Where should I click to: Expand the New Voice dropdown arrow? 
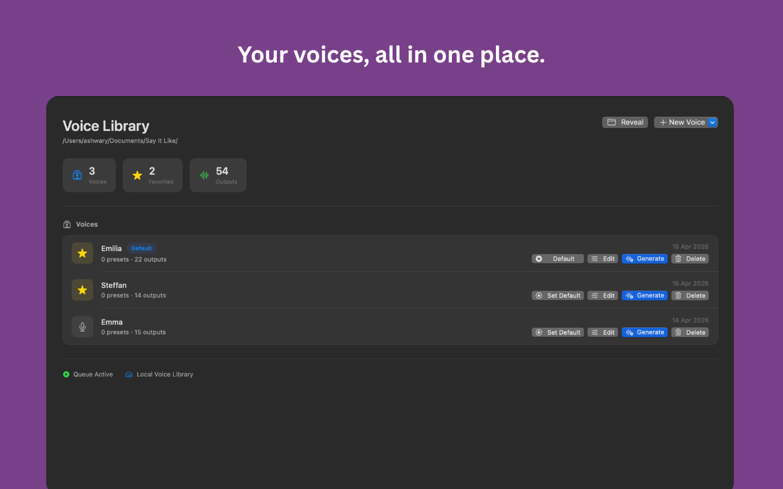point(712,122)
